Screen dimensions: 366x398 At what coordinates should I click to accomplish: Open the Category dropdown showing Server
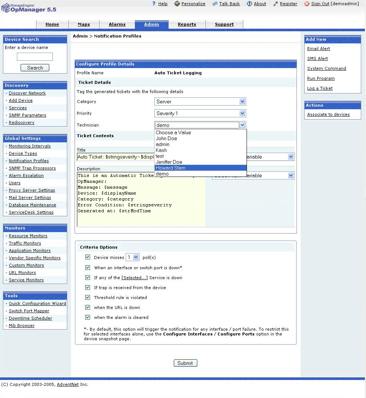pyautogui.click(x=200, y=102)
